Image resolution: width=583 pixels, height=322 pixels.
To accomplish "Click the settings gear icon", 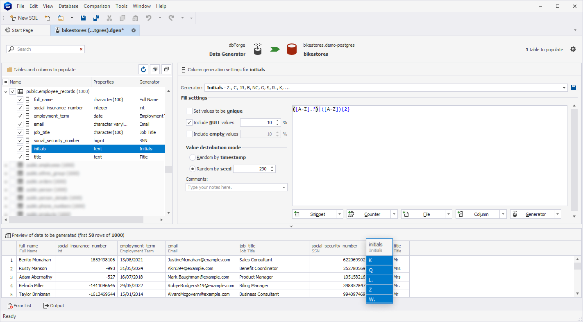I will pyautogui.click(x=573, y=49).
